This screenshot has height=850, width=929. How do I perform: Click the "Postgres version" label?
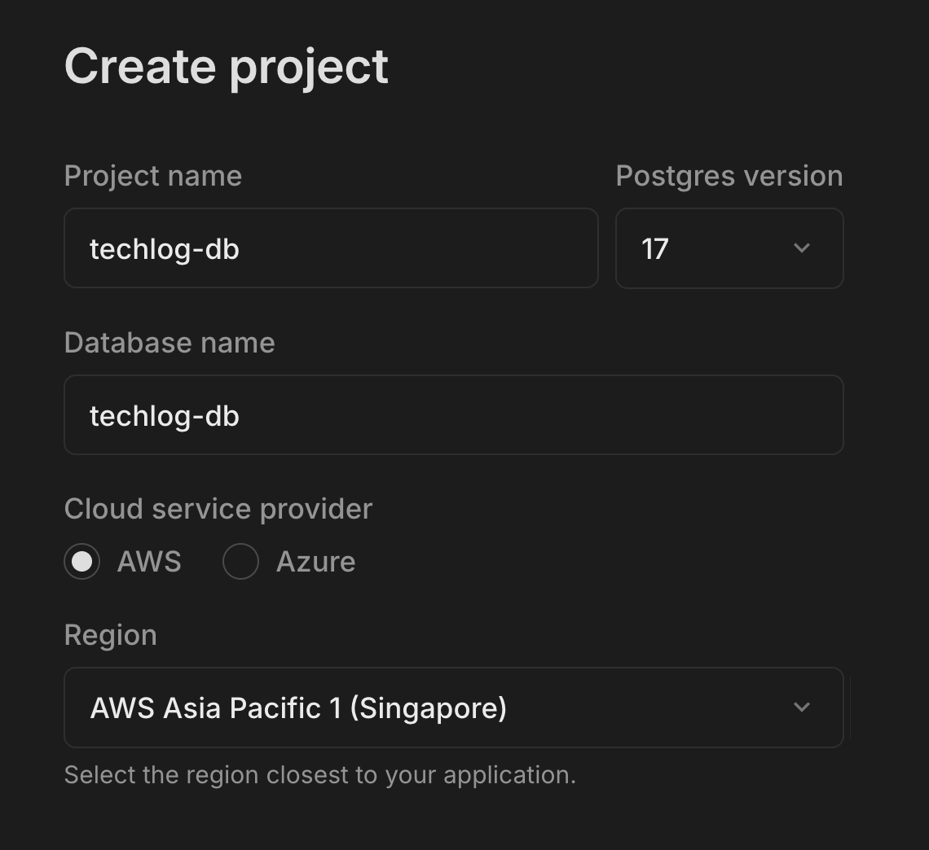click(x=729, y=176)
